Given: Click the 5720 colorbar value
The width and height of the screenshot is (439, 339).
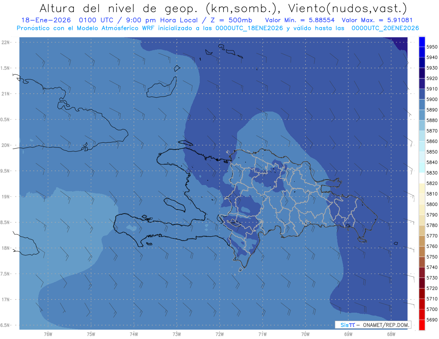Looking at the screenshot, I should 432,288.
